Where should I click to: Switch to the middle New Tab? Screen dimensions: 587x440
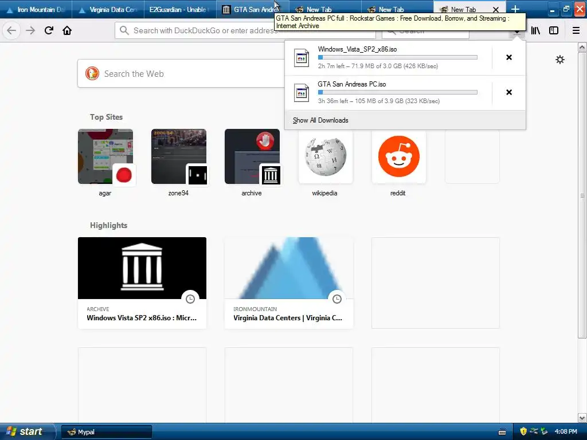[397, 9]
